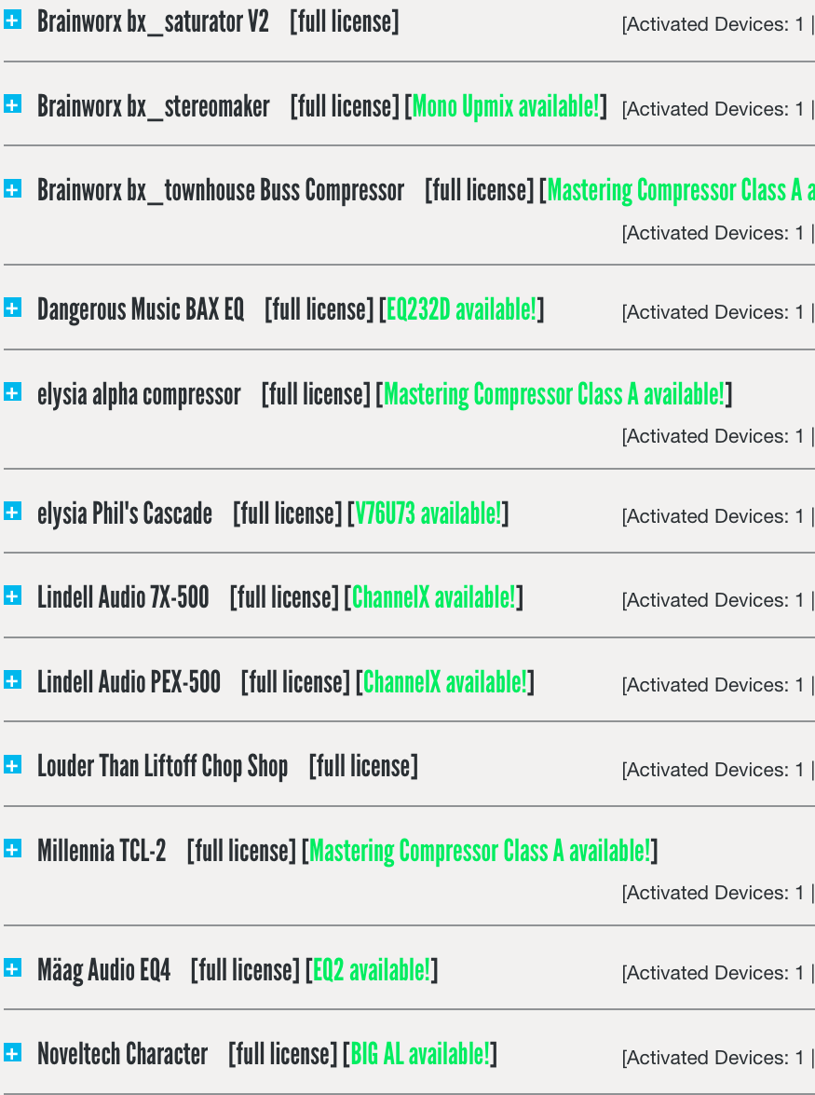Viewport: 815px width, 1095px height.
Task: Expand the Brainworx bx_stereomaker entry
Action: [x=12, y=104]
